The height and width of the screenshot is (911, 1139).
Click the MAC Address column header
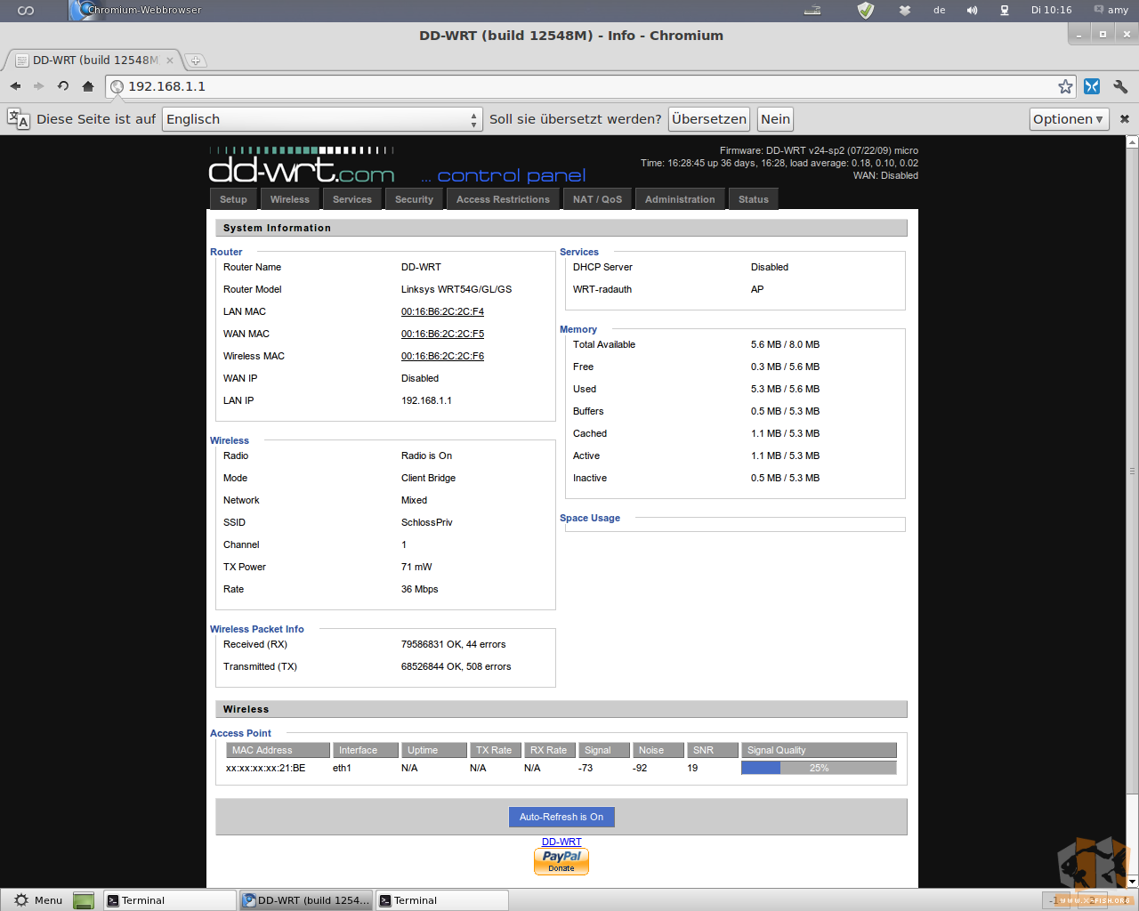[x=278, y=750]
